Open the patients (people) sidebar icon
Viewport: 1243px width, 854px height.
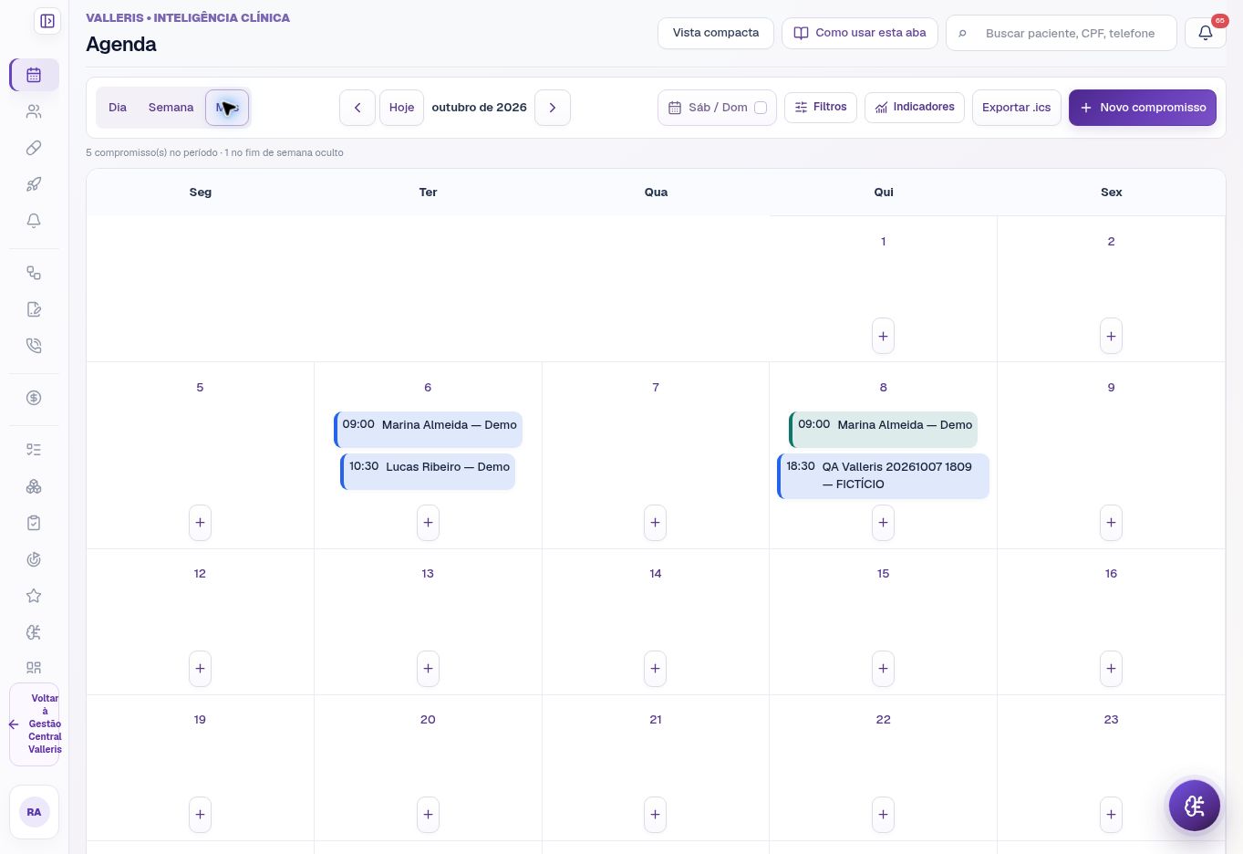click(x=34, y=111)
